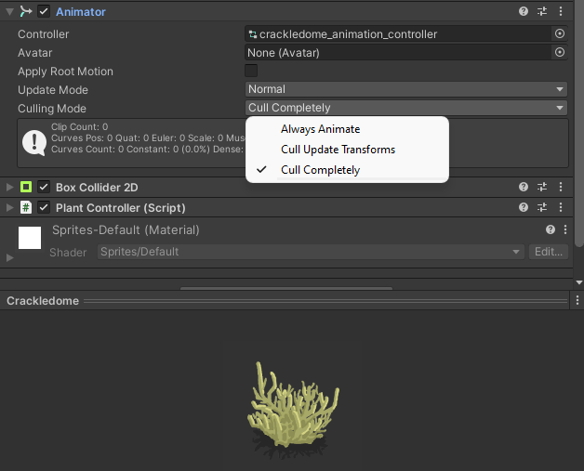Click the white material preview swatch
Image resolution: width=584 pixels, height=471 pixels.
tap(30, 238)
